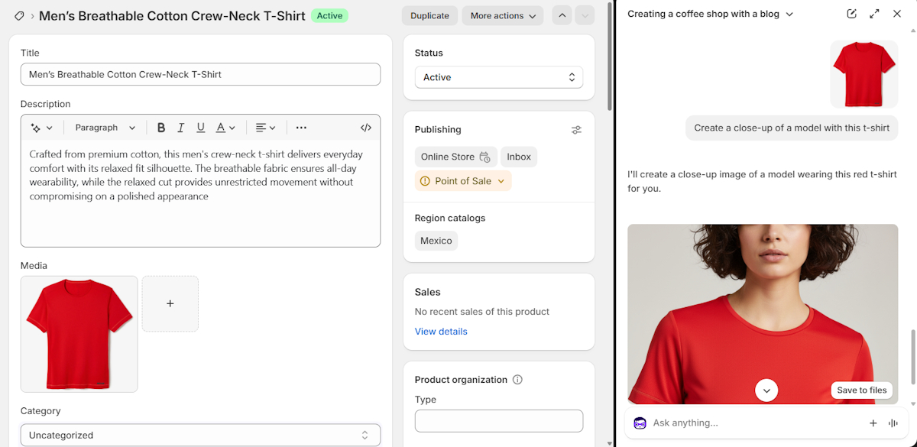Image resolution: width=917 pixels, height=447 pixels.
Task: Open more formatting options via the ellipsis icon
Action: point(301,127)
